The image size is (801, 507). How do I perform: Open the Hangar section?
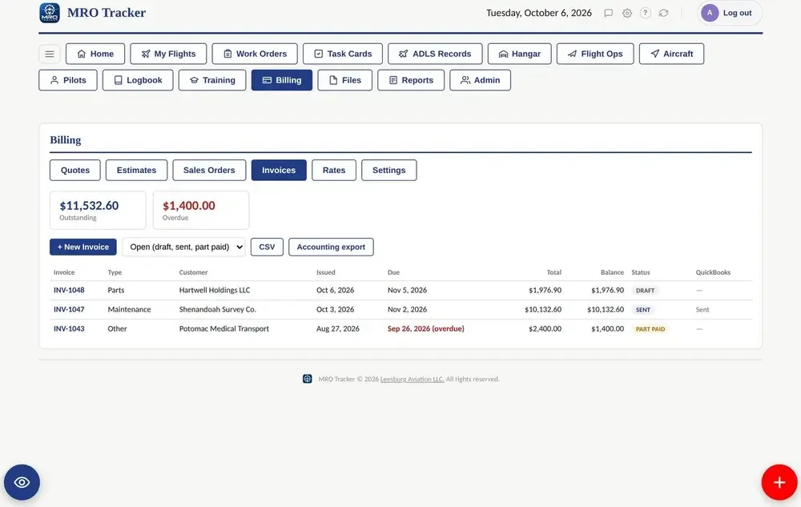click(520, 54)
